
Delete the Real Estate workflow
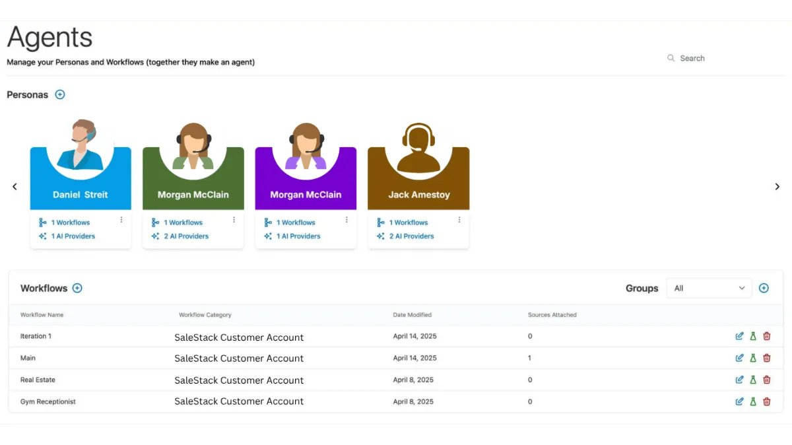767,380
